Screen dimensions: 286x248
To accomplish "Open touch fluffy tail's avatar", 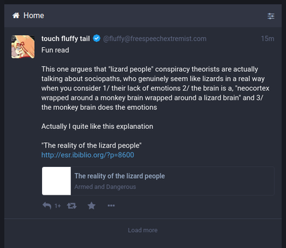I will [23, 47].
